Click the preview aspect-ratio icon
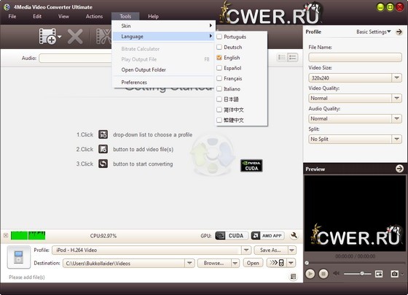Image resolution: width=408 pixels, height=295 pixels. click(379, 274)
